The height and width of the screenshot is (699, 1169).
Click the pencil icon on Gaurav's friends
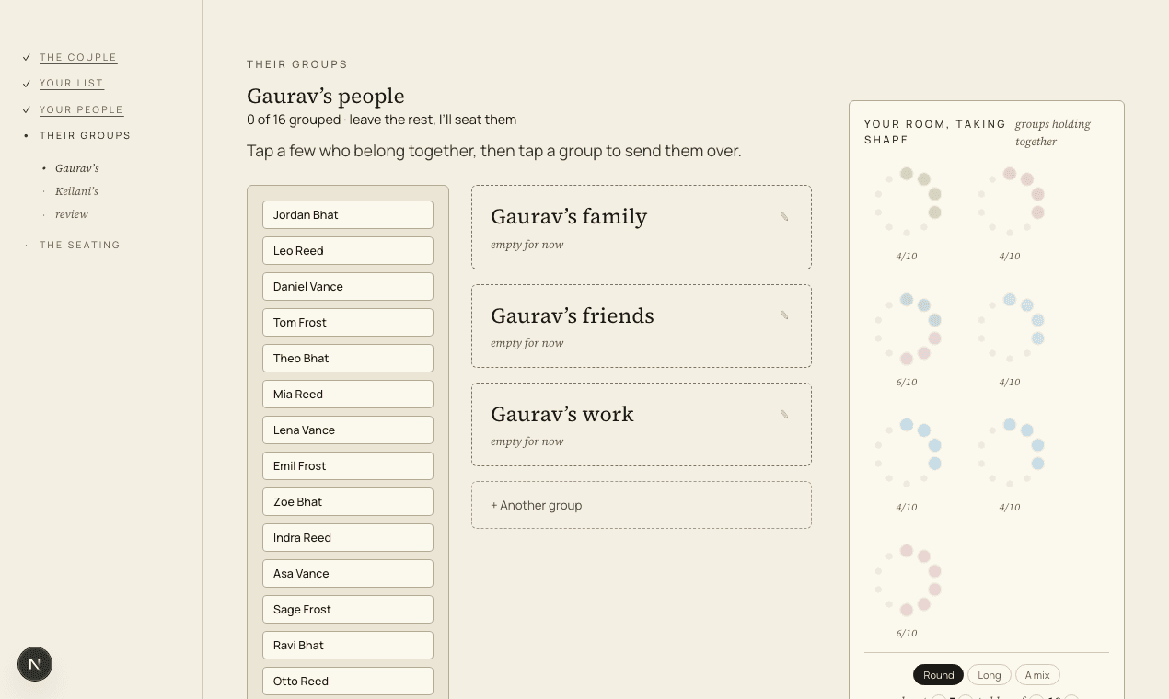pos(784,315)
